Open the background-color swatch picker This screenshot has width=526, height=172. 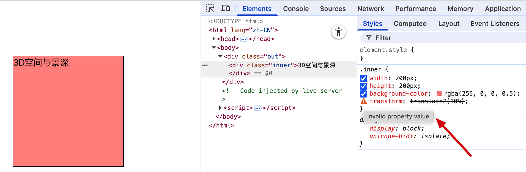coord(439,94)
